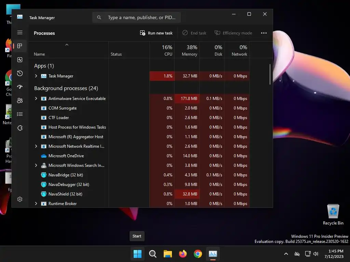Click OneDrive's 14.0 MB memory cell
The image size is (350, 262).
click(187, 156)
